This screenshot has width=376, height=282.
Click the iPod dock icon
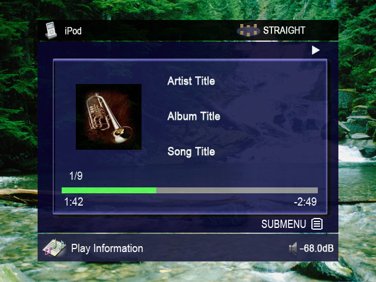51,30
